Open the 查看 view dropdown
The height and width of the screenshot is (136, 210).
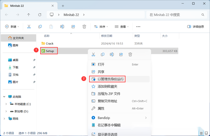[x=122, y=27]
